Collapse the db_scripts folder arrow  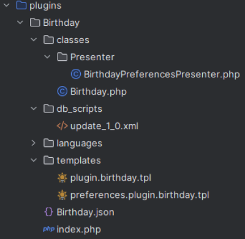pyautogui.click(x=34, y=109)
